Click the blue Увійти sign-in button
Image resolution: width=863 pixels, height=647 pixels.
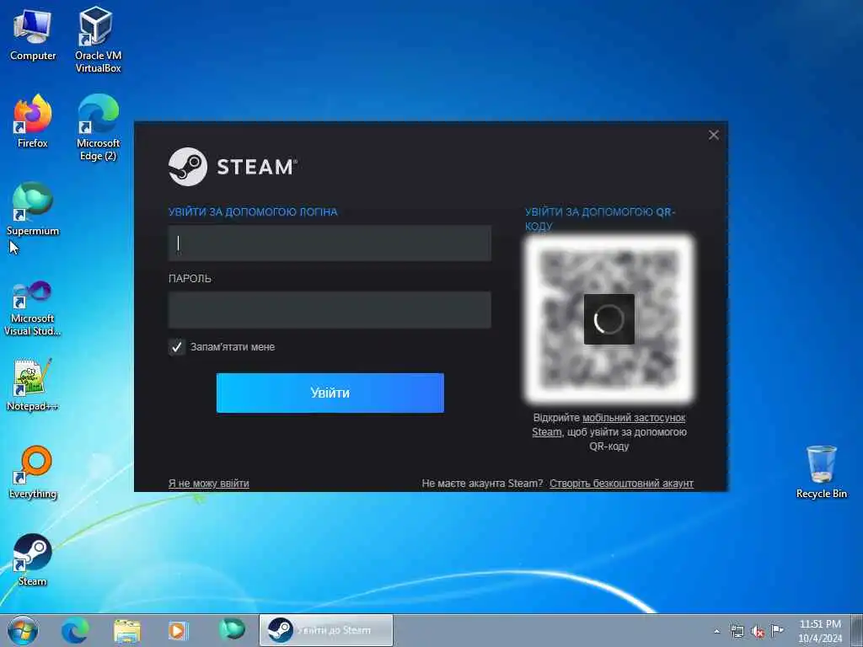point(330,393)
